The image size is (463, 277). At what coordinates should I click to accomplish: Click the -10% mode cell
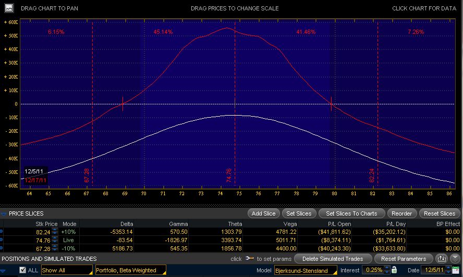click(68, 248)
